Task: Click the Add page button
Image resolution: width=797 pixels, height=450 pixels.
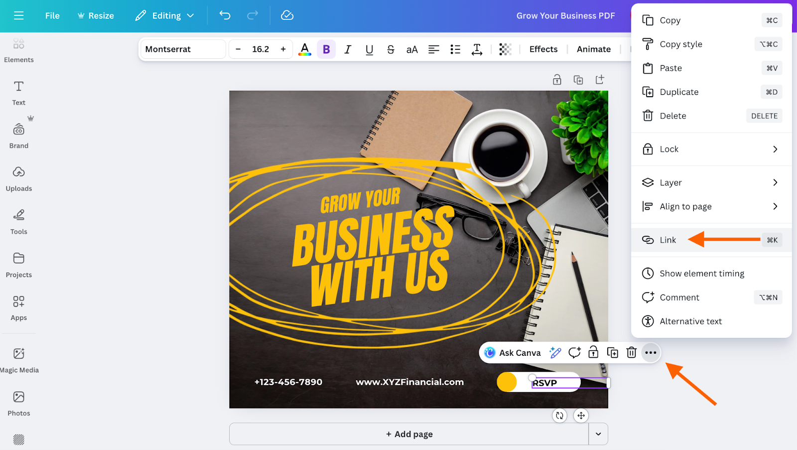Action: [408, 434]
